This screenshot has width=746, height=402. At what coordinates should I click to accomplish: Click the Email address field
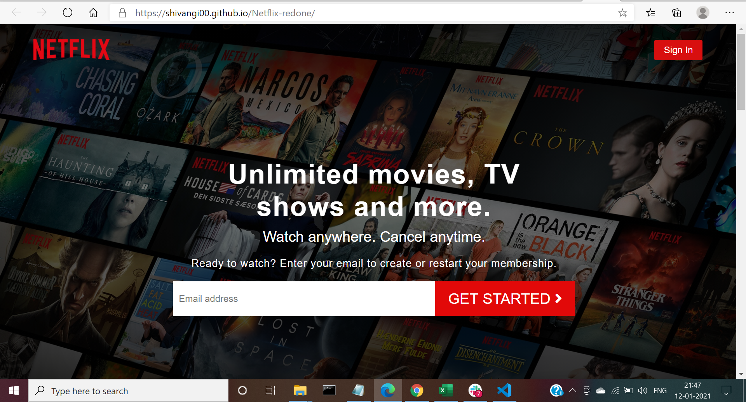coord(304,299)
